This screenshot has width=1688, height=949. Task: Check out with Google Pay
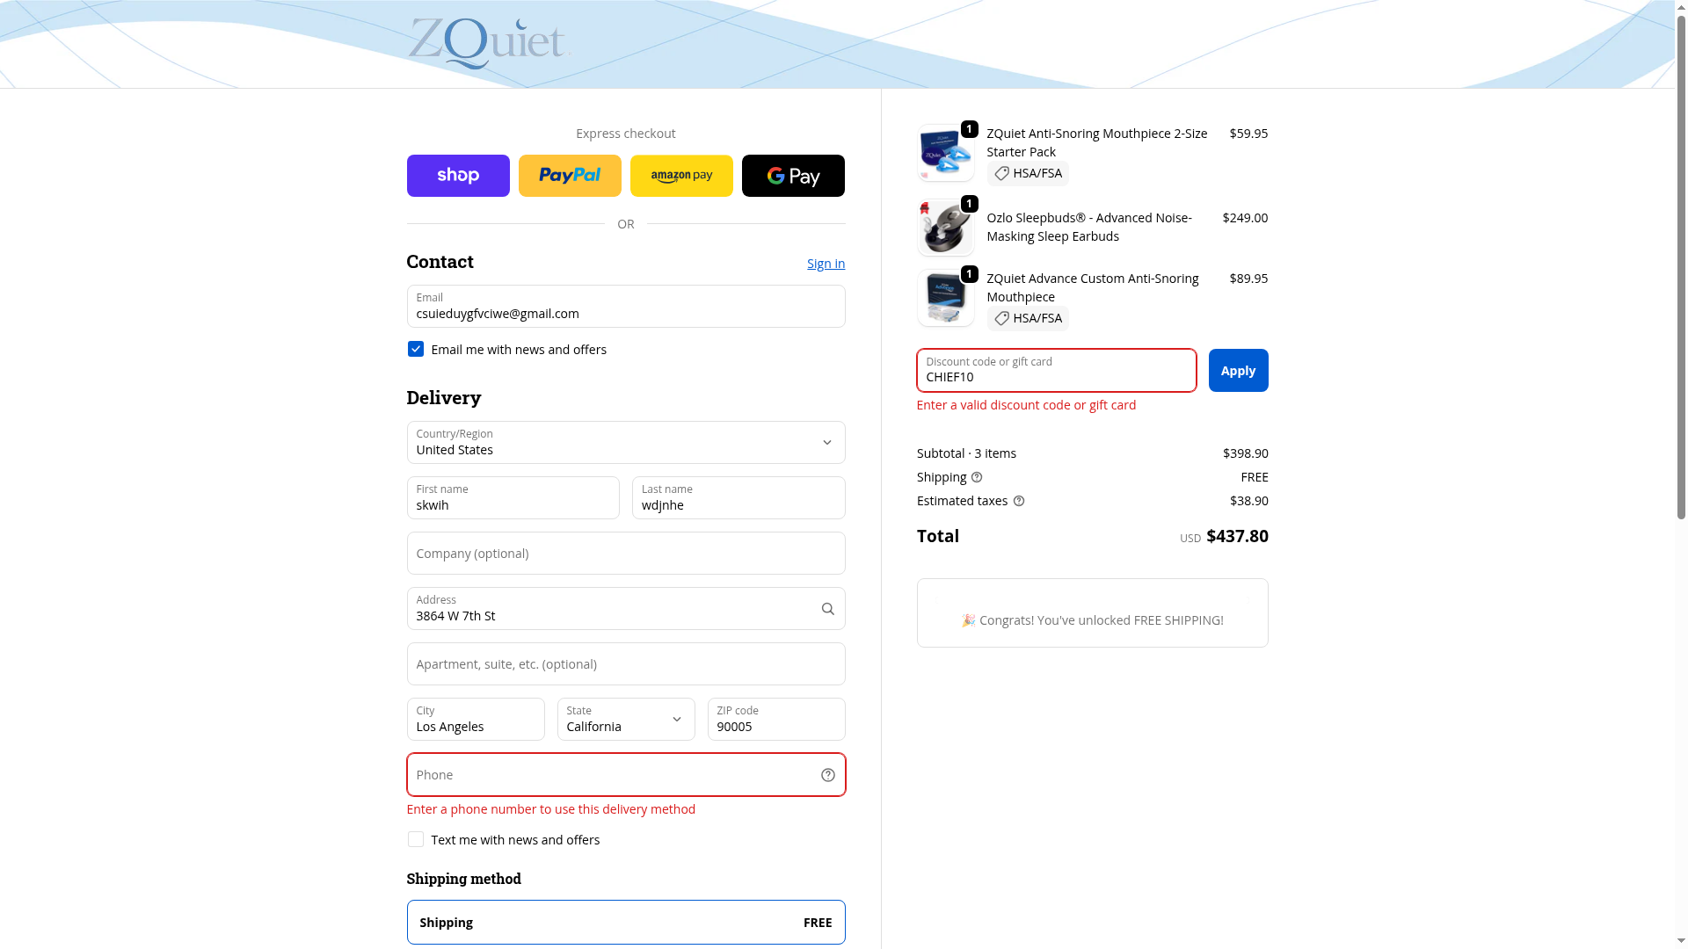coord(793,176)
